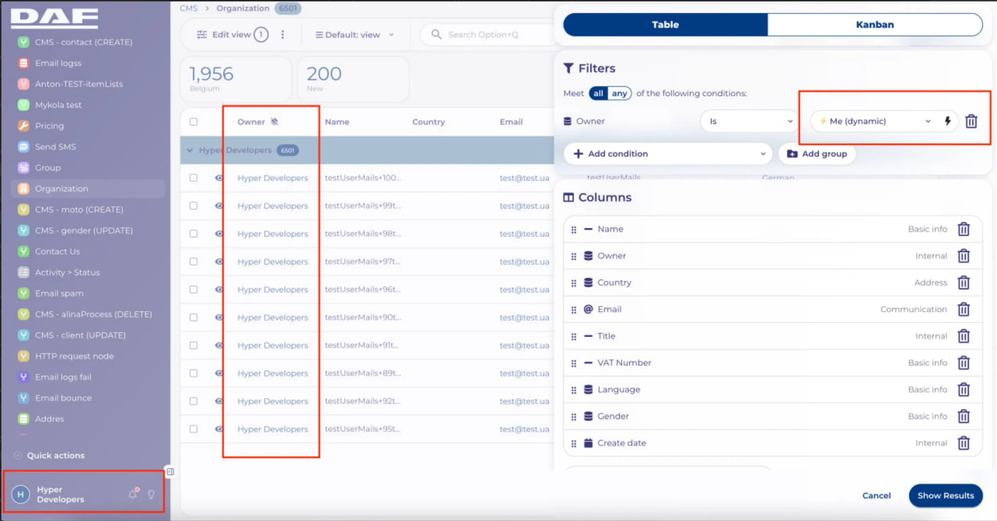Toggle the eye icon on testUserMails+90t row

tap(219, 317)
